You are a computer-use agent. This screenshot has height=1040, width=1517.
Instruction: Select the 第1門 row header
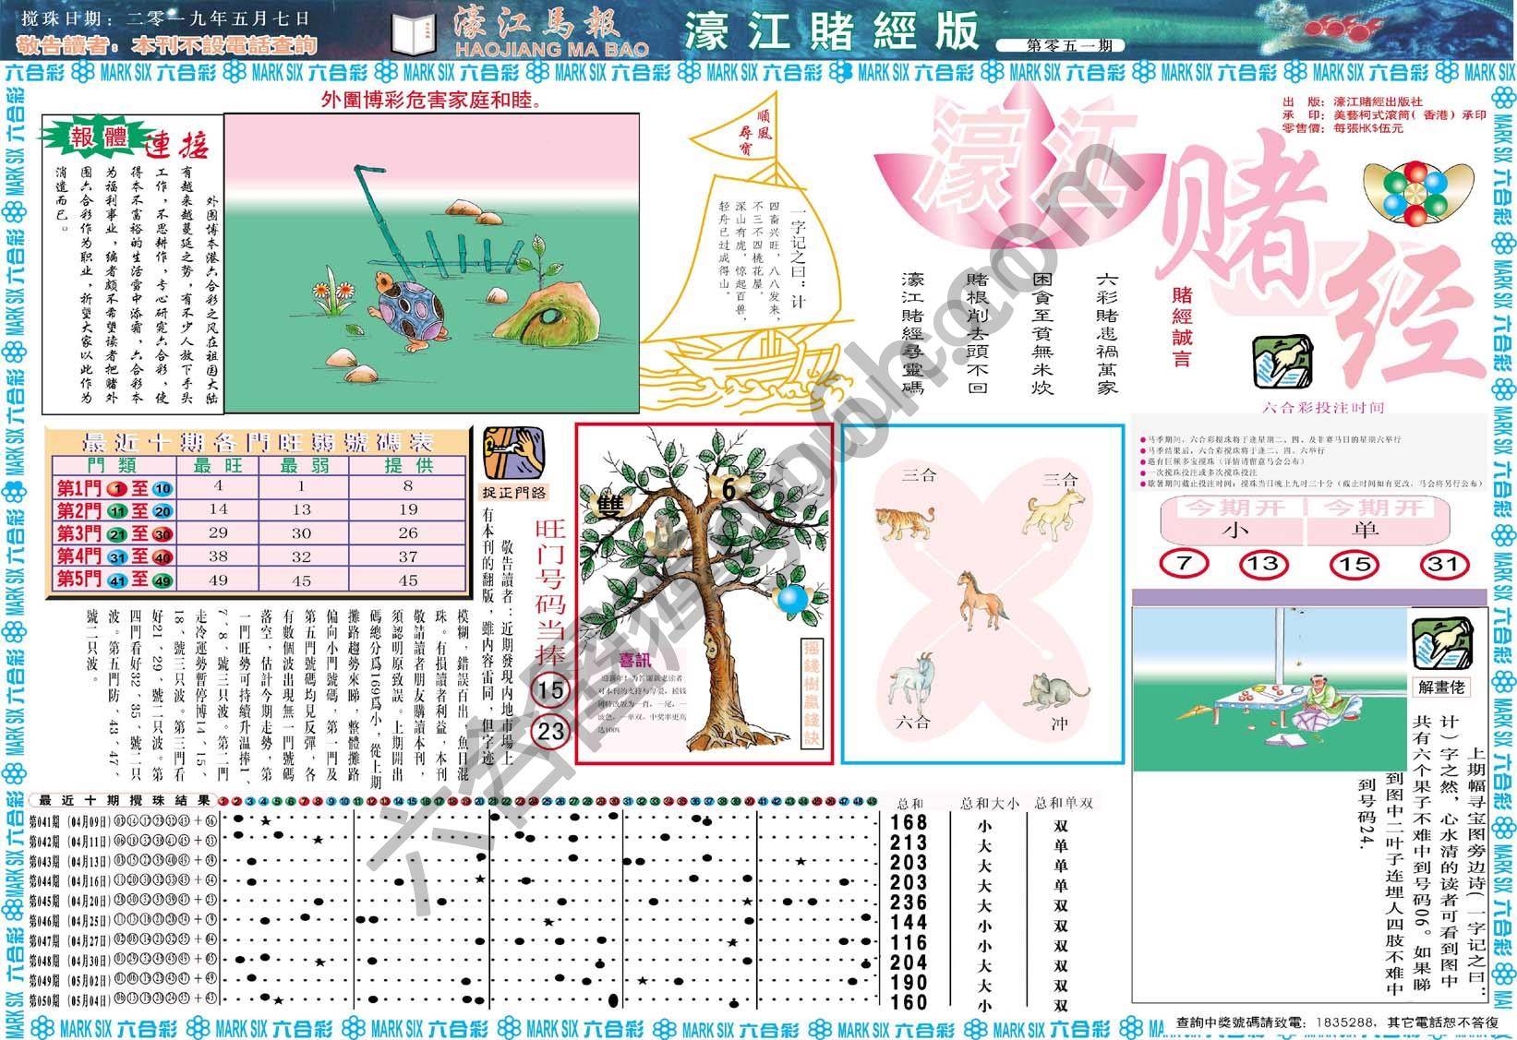tap(114, 488)
